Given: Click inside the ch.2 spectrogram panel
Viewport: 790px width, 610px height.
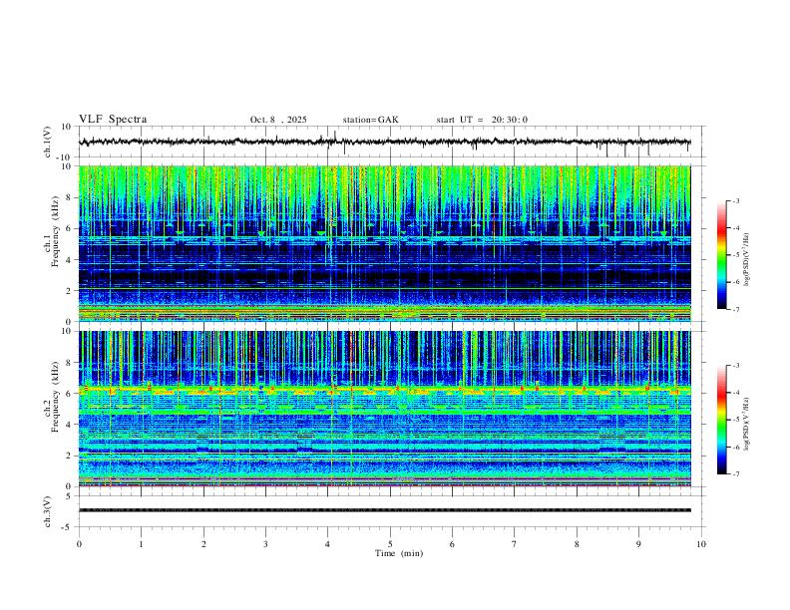Looking at the screenshot, I should (385, 409).
